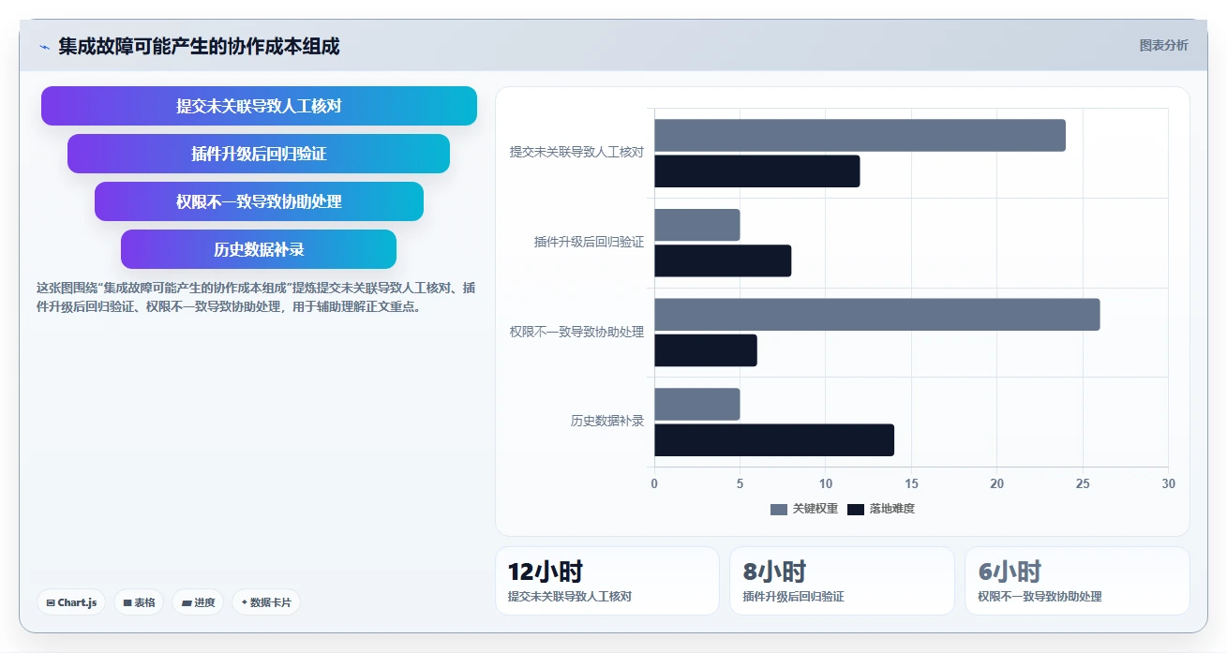Select funnel stage 插件升级后回归验证
Viewport: 1227px width, 653px height.
tap(259, 154)
